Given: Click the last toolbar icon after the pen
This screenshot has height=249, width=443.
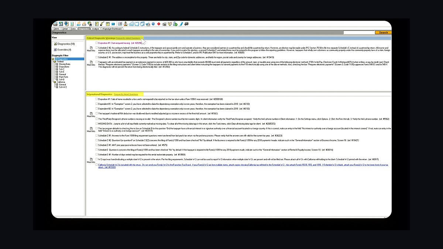Looking at the screenshot, I should tap(186, 24).
